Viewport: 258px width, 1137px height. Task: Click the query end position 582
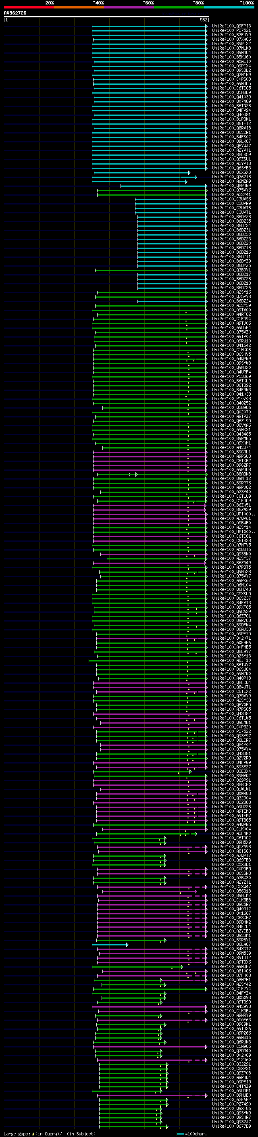204,20
